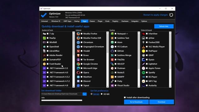Switch to the Startup tab
The width and height of the screenshot is (199, 112).
coord(77,21)
